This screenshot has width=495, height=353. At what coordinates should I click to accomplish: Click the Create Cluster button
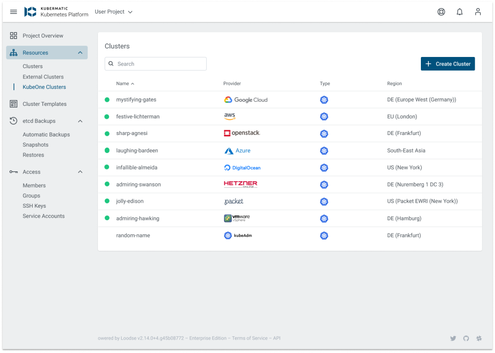coord(447,64)
